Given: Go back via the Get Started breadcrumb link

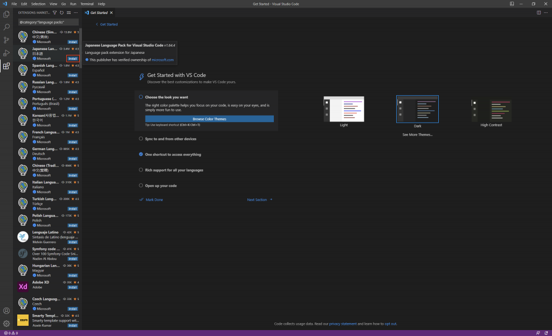Looking at the screenshot, I should [109, 25].
